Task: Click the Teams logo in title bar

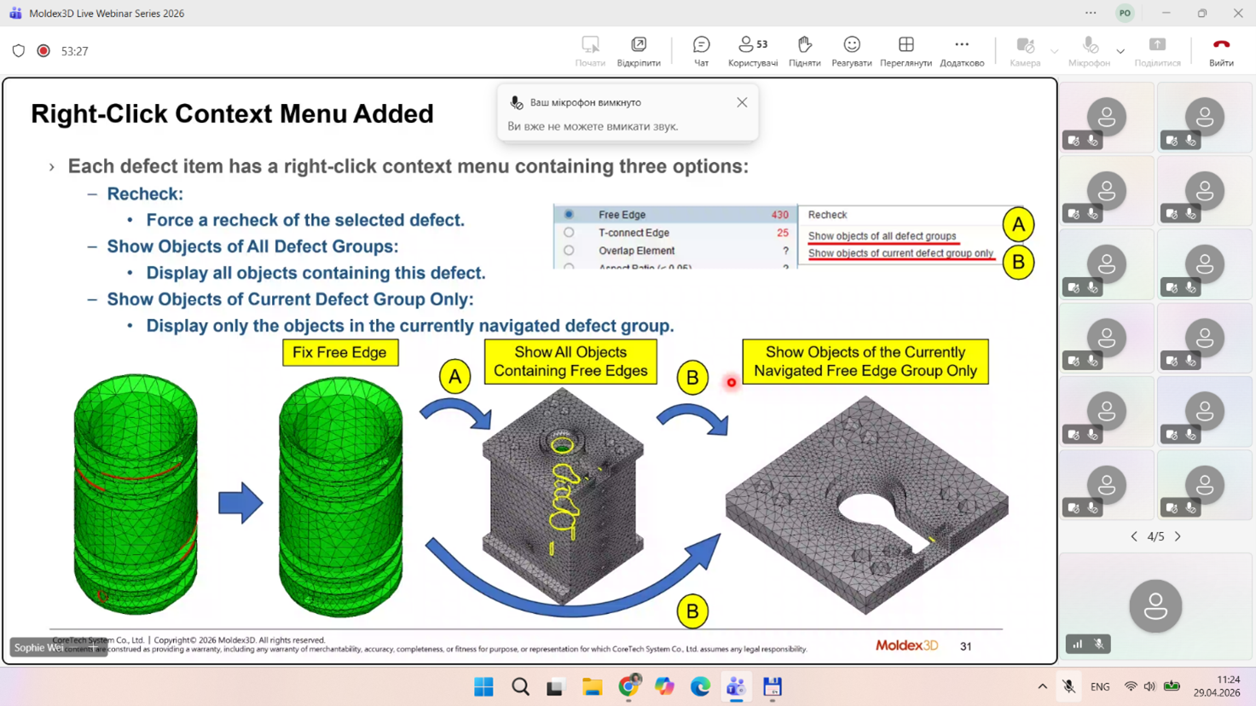Action: [15, 14]
